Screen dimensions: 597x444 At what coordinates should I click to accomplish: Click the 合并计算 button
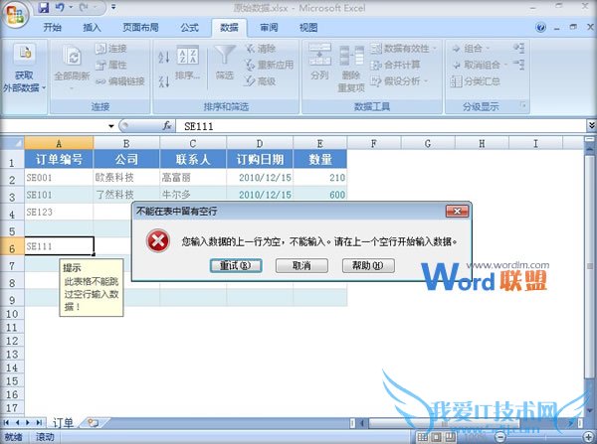click(396, 65)
